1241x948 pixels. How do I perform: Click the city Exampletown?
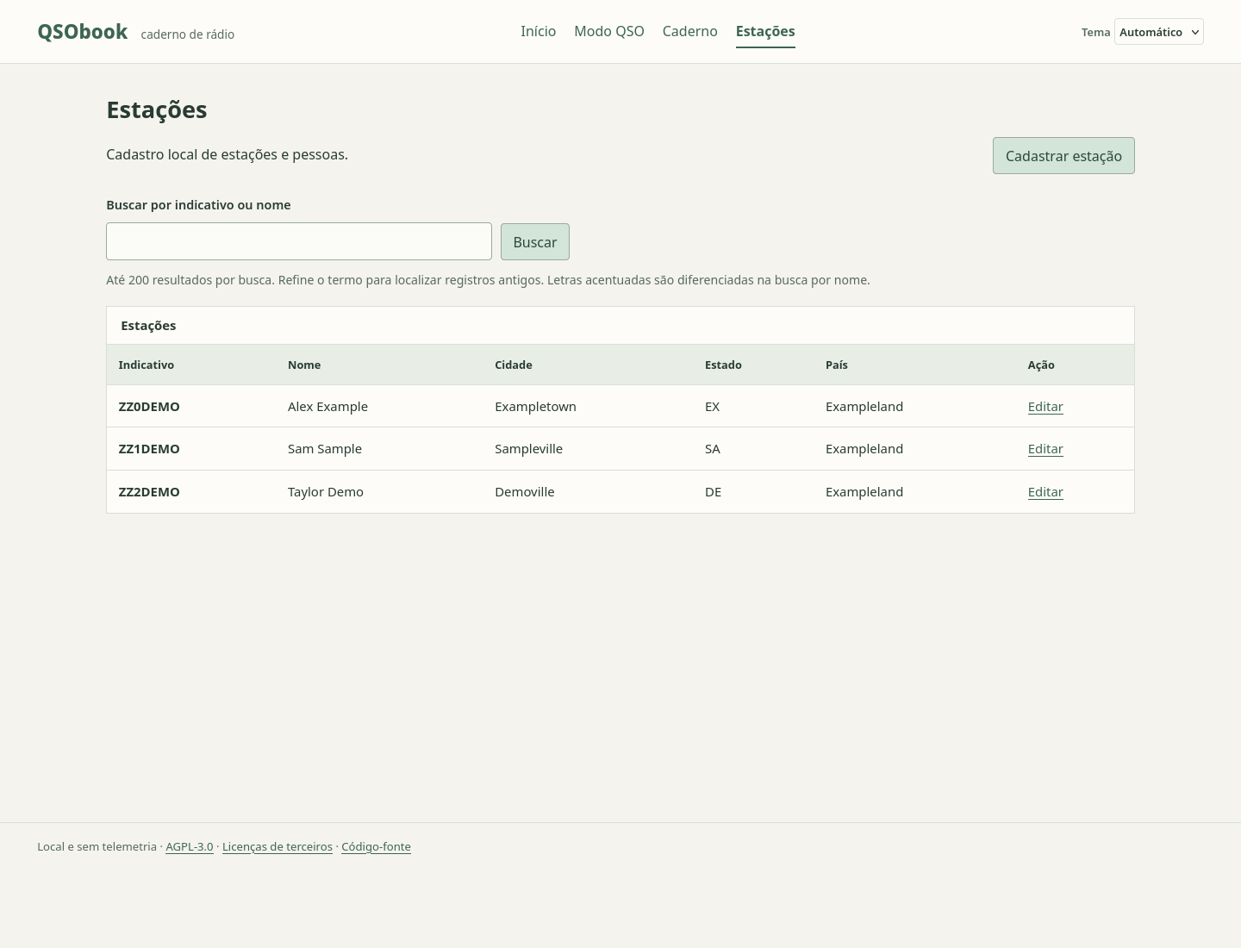click(535, 407)
